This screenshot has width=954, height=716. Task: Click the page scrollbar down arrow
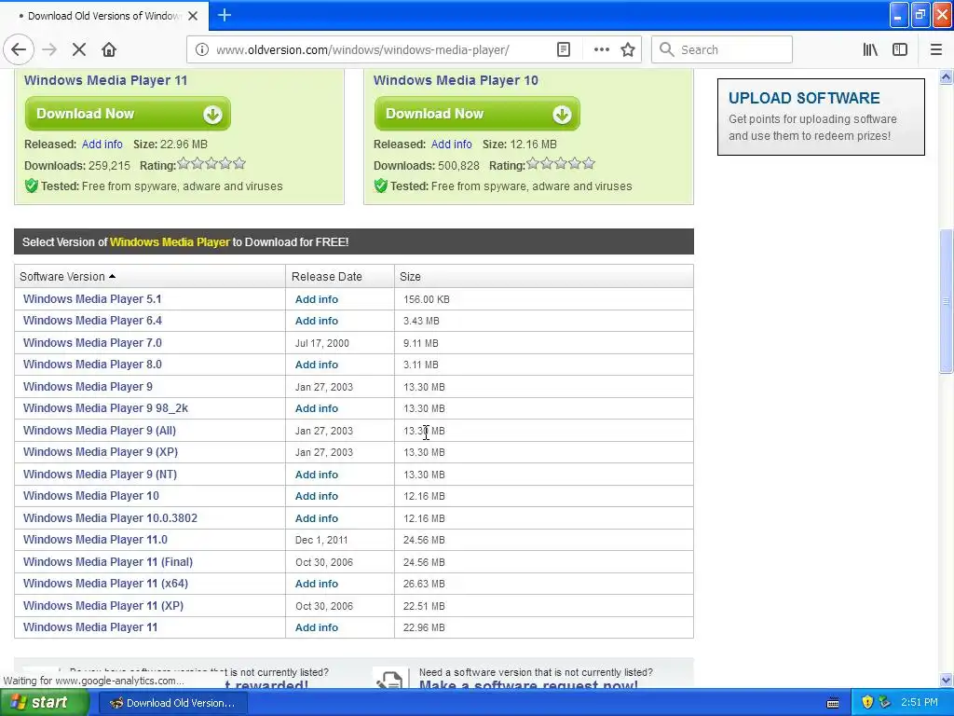(x=946, y=680)
